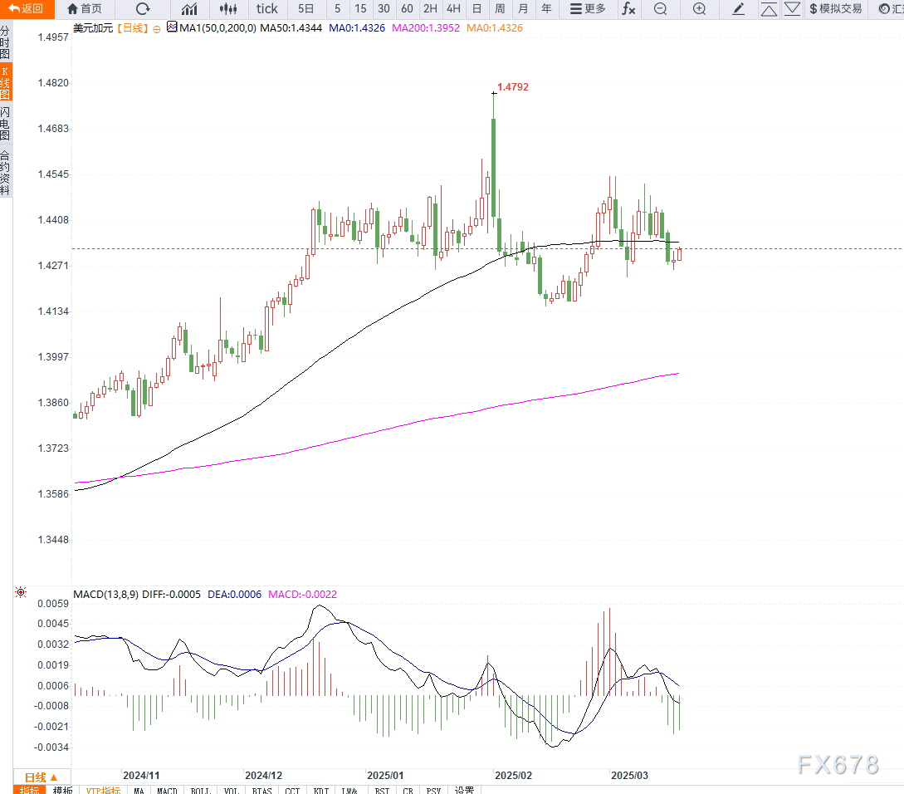Choose the BIAS indicator tab
This screenshot has height=794, width=904.
261,790
